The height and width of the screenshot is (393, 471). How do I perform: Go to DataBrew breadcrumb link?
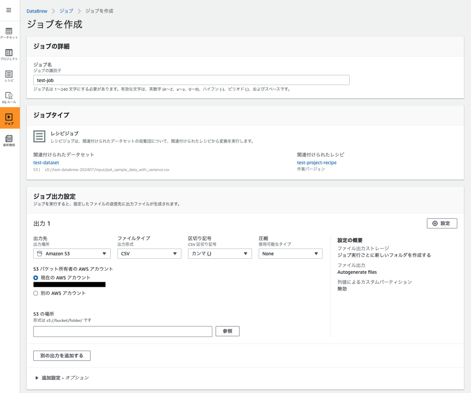tap(37, 11)
